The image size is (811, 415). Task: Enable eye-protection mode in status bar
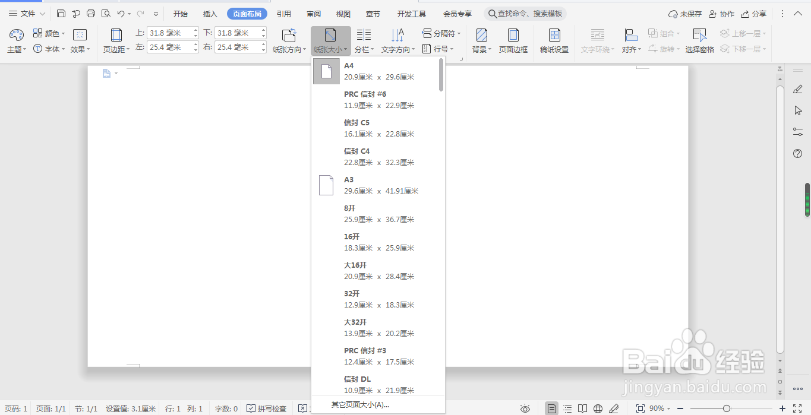525,408
